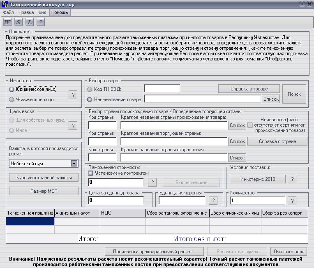Click the L toolbar icon

tap(30, 22)
